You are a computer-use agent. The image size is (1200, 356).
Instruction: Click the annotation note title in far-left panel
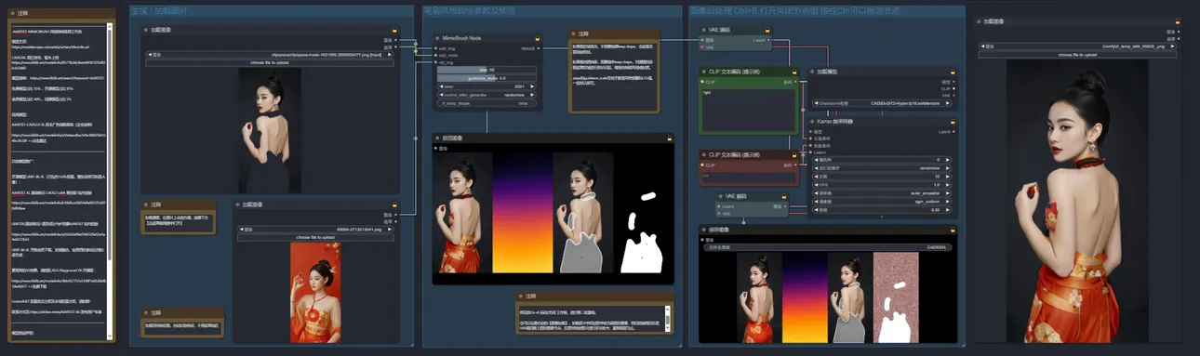point(22,13)
